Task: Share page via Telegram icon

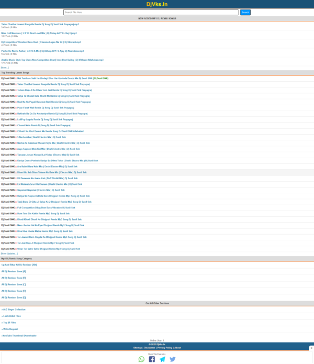Action: coord(162,359)
